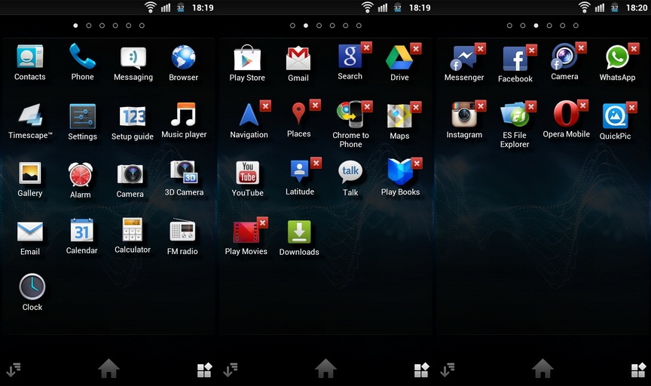651x386 pixels.
Task: Open the Settings app
Action: (82, 116)
